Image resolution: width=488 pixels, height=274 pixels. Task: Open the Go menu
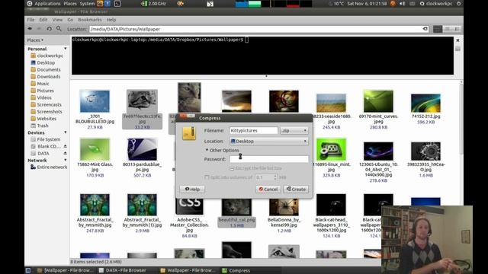coord(70,20)
